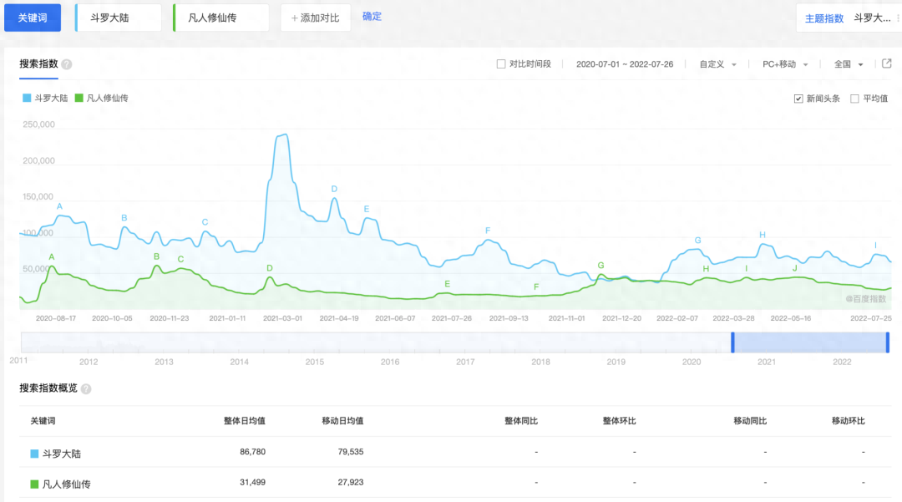The height and width of the screenshot is (502, 902).
Task: Toggle the green 凡人修仙传 legend square in chart
Action: pyautogui.click(x=79, y=99)
